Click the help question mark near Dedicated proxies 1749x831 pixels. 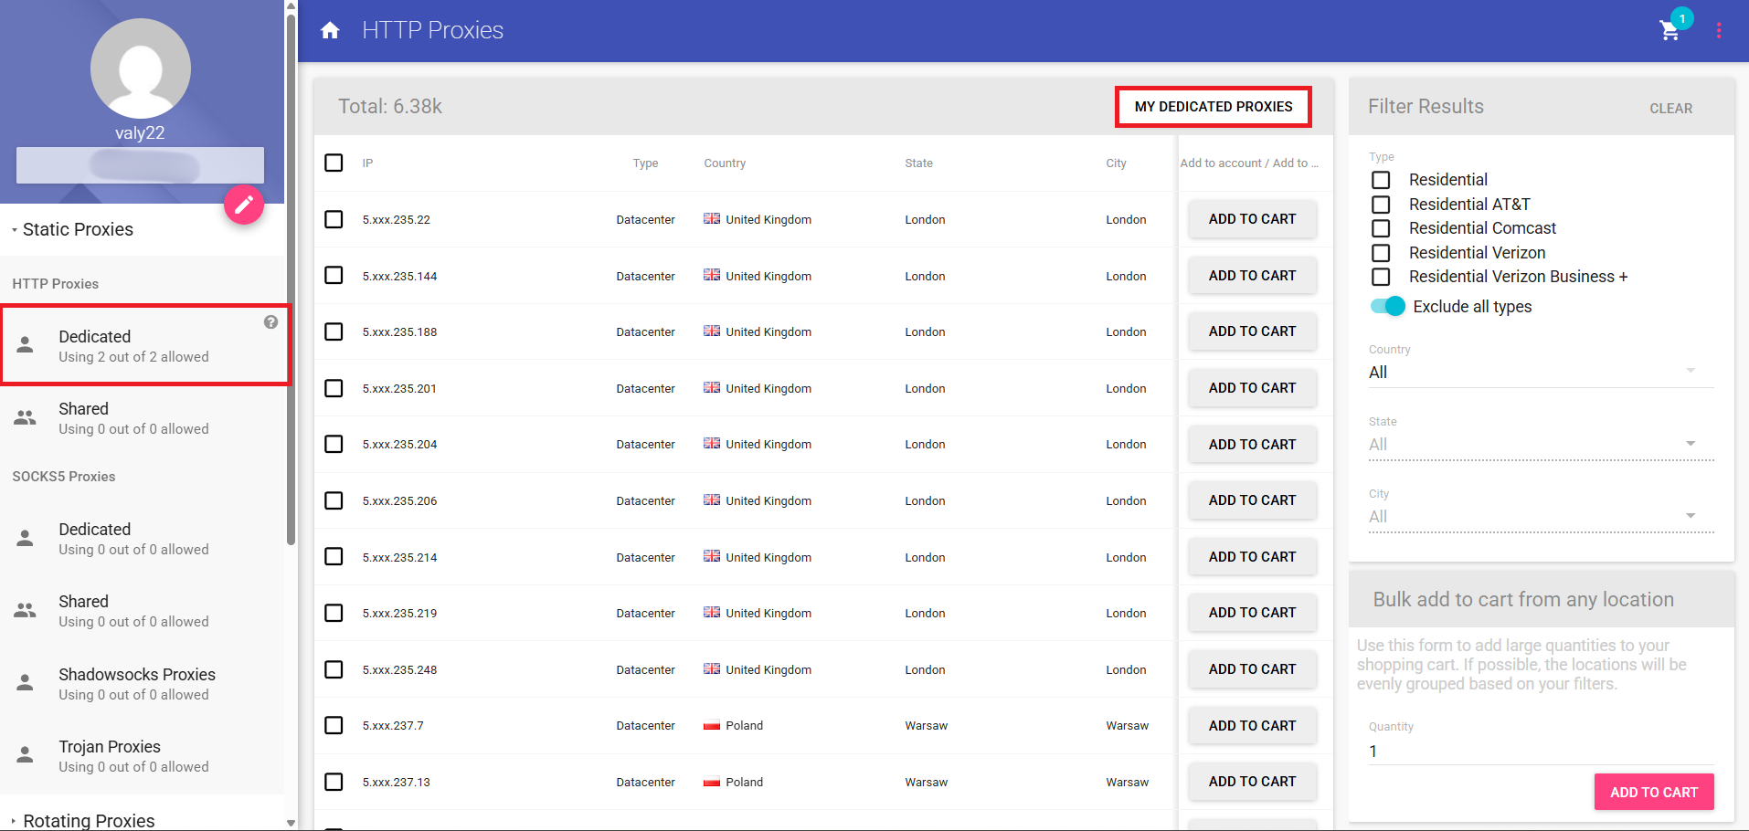coord(270,321)
